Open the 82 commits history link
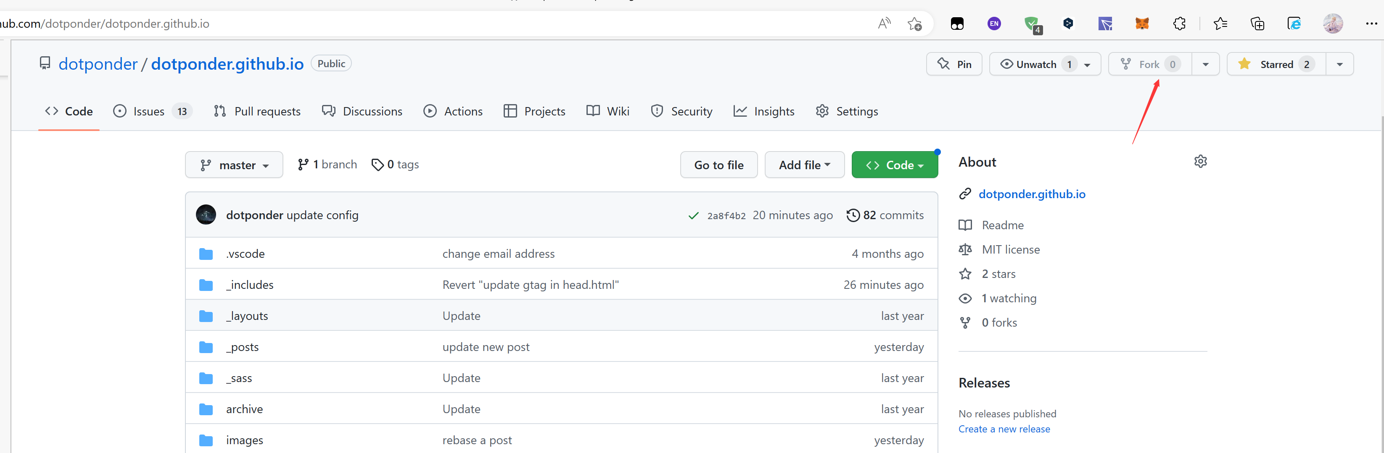1384x453 pixels. (885, 215)
